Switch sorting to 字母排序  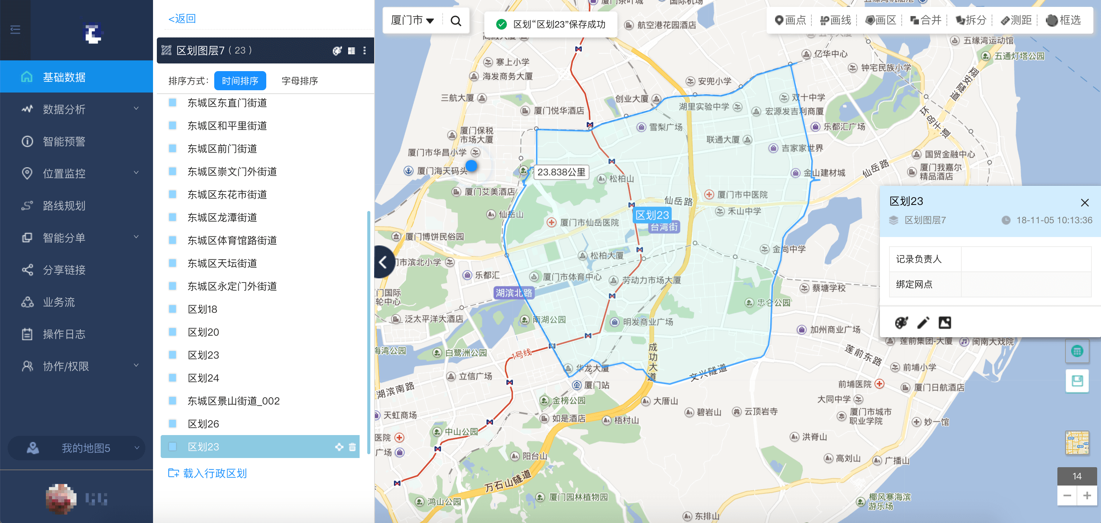(300, 81)
